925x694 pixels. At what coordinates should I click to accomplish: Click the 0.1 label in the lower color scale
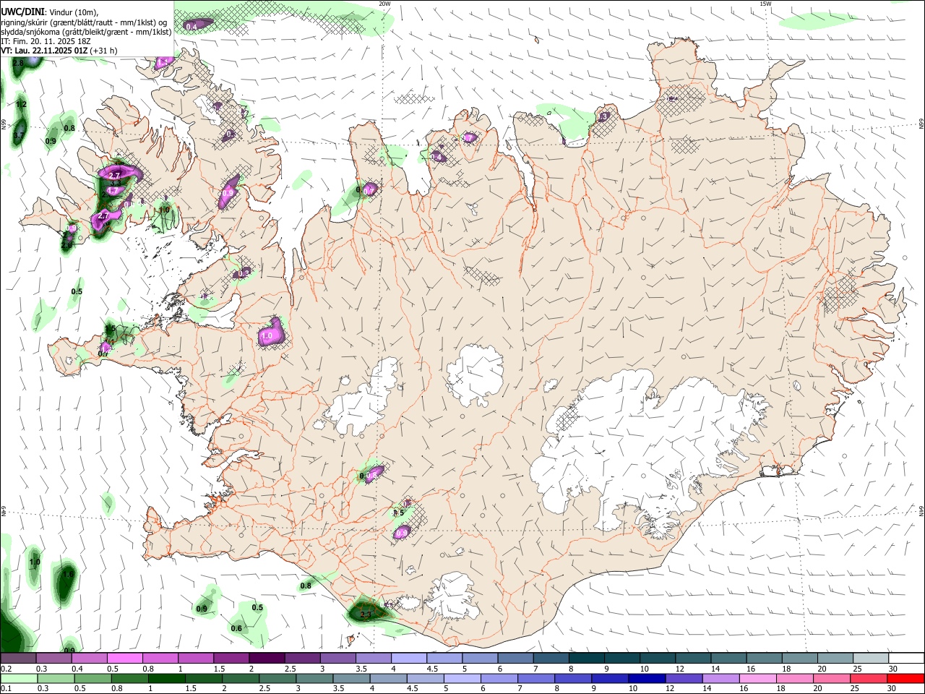pyautogui.click(x=7, y=688)
